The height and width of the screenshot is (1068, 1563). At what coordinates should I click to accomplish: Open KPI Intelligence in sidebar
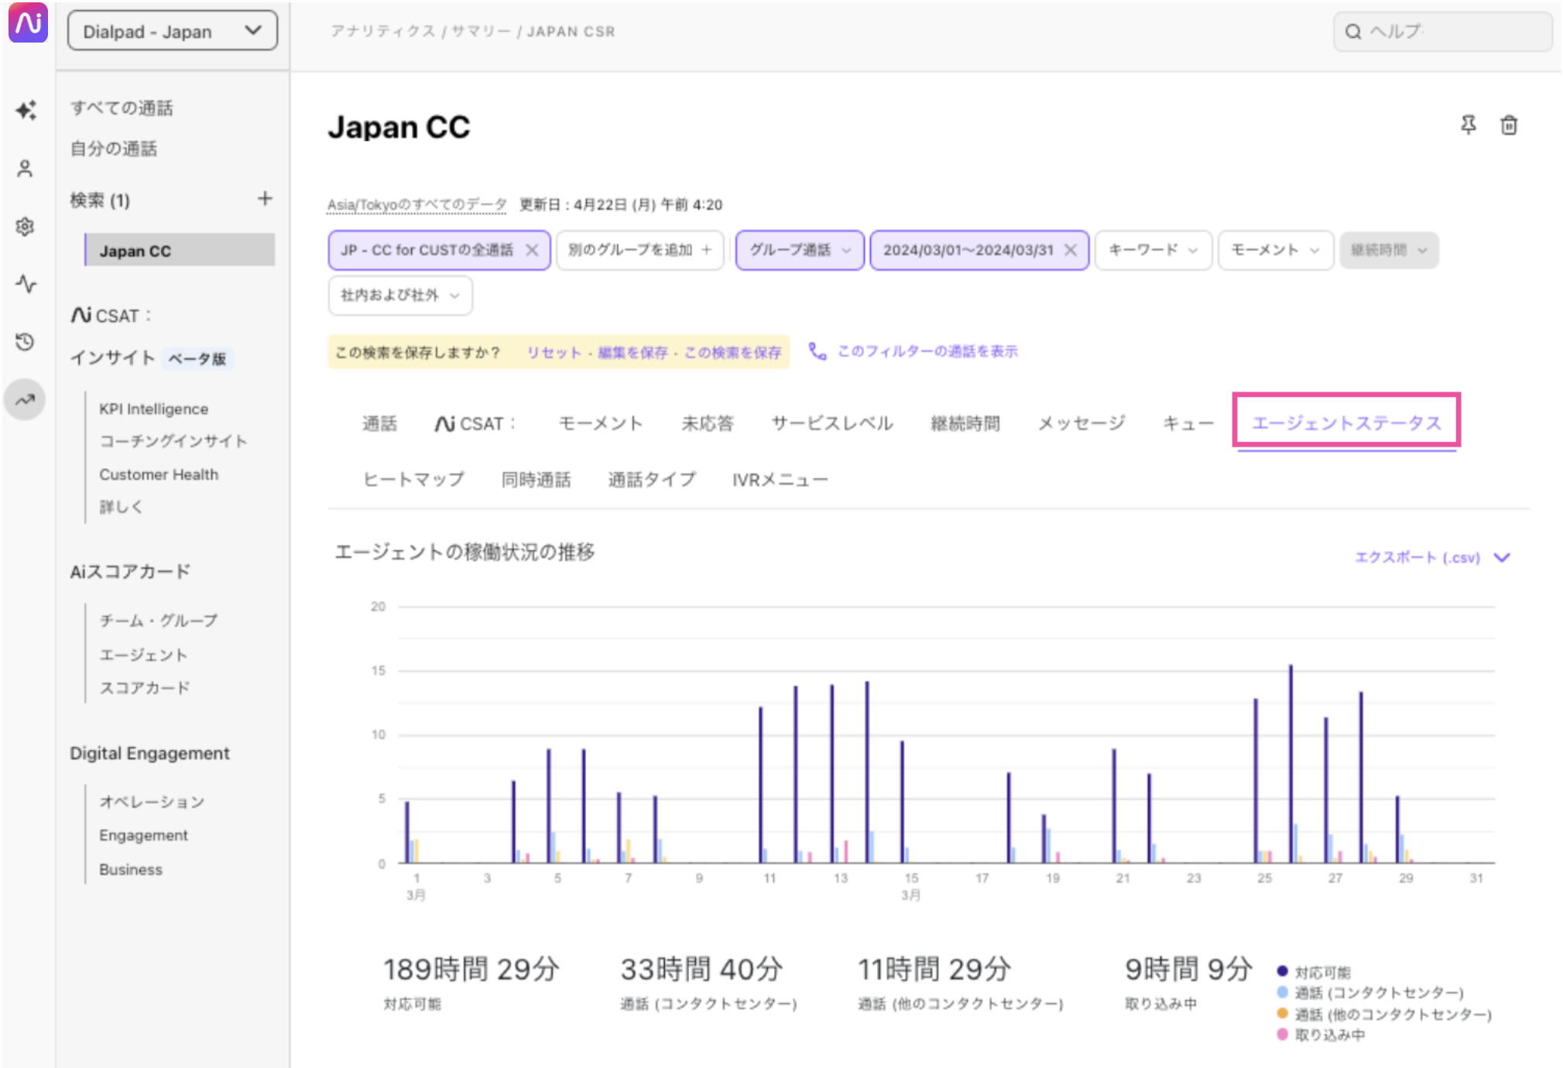point(153,409)
